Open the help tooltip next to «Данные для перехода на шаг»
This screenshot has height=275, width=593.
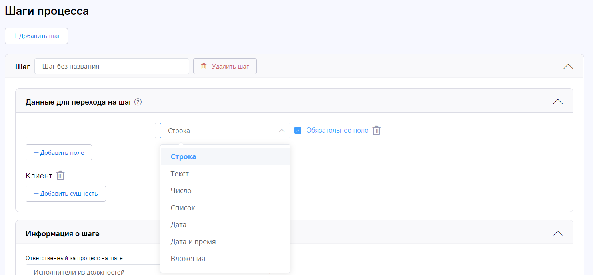click(x=138, y=102)
